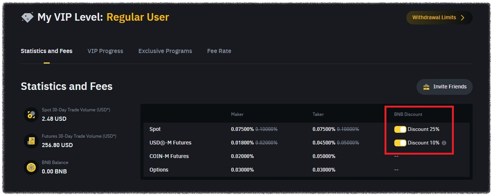This screenshot has height=196, width=493.
Task: Click the Spot taker fee 0.07500%
Action: point(324,129)
